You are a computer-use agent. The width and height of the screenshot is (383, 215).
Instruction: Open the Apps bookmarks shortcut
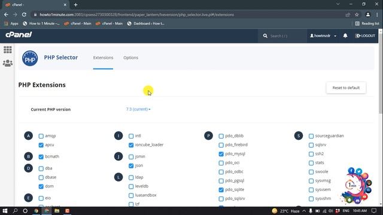pyautogui.click(x=11, y=23)
